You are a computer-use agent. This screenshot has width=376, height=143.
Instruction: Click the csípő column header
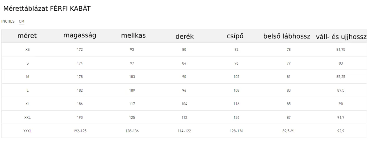click(x=235, y=36)
